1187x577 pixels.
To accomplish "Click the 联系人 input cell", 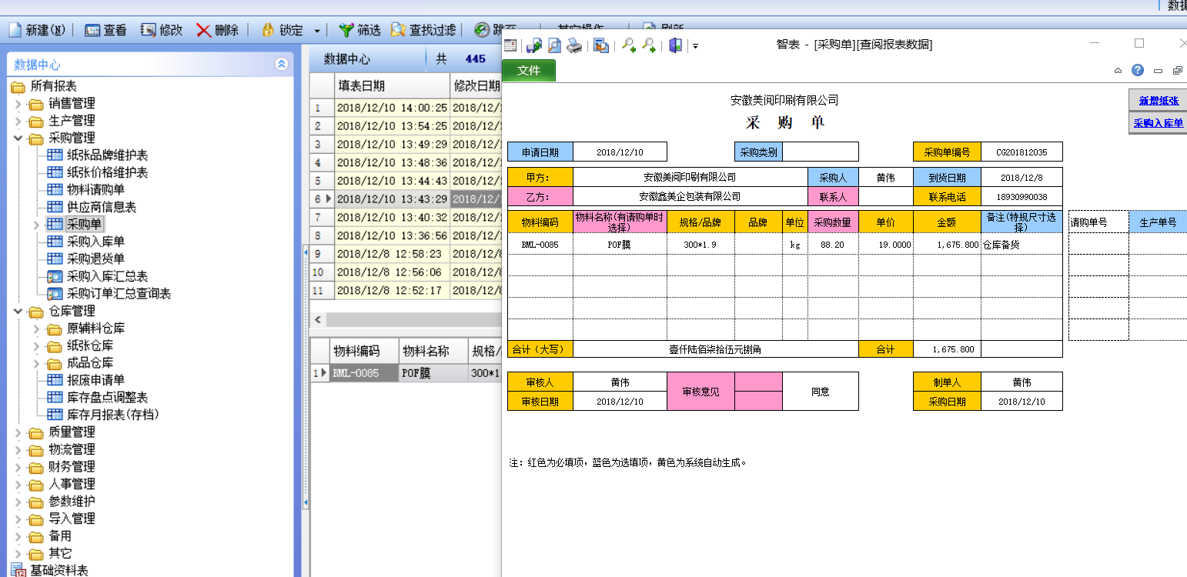I will pyautogui.click(x=885, y=197).
